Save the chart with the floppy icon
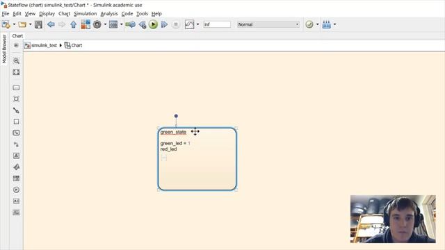This screenshot has width=445, height=250. 38,24
